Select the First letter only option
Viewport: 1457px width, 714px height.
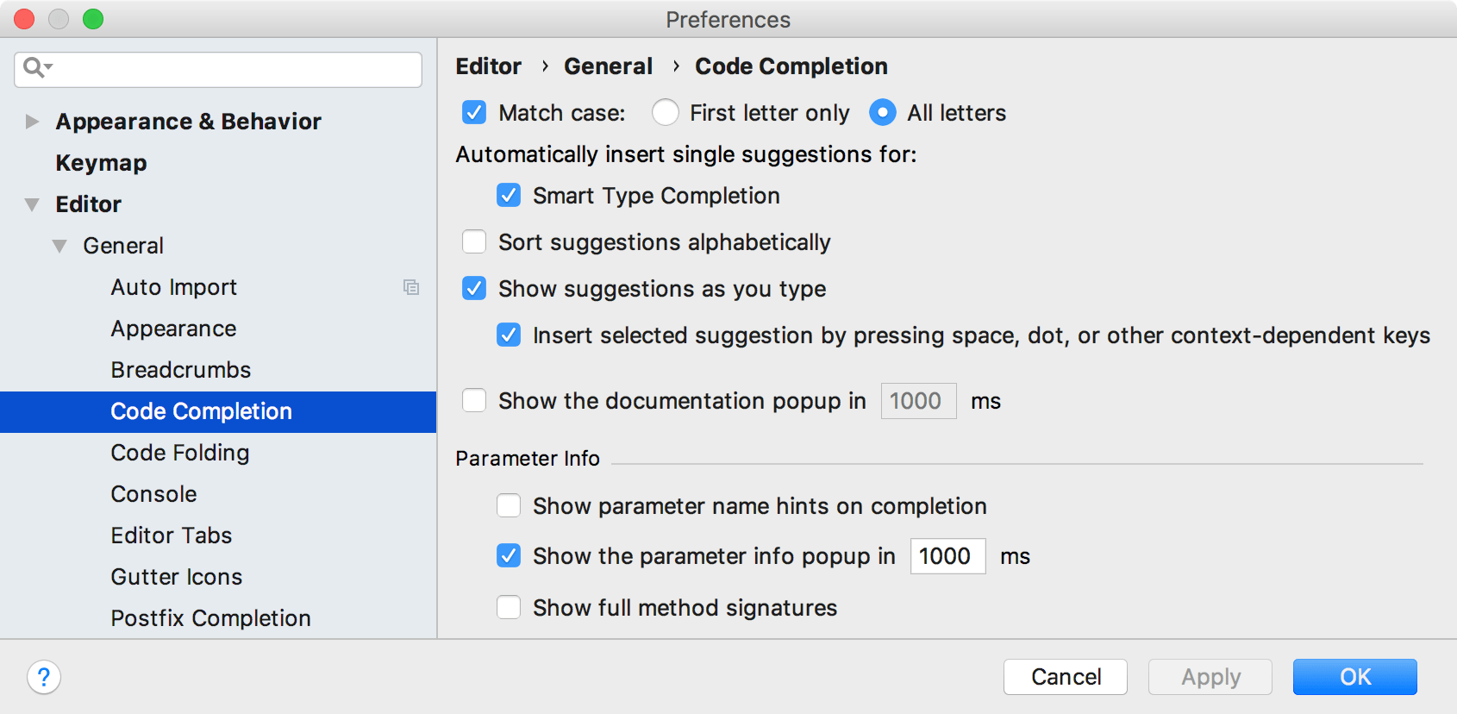[665, 112]
